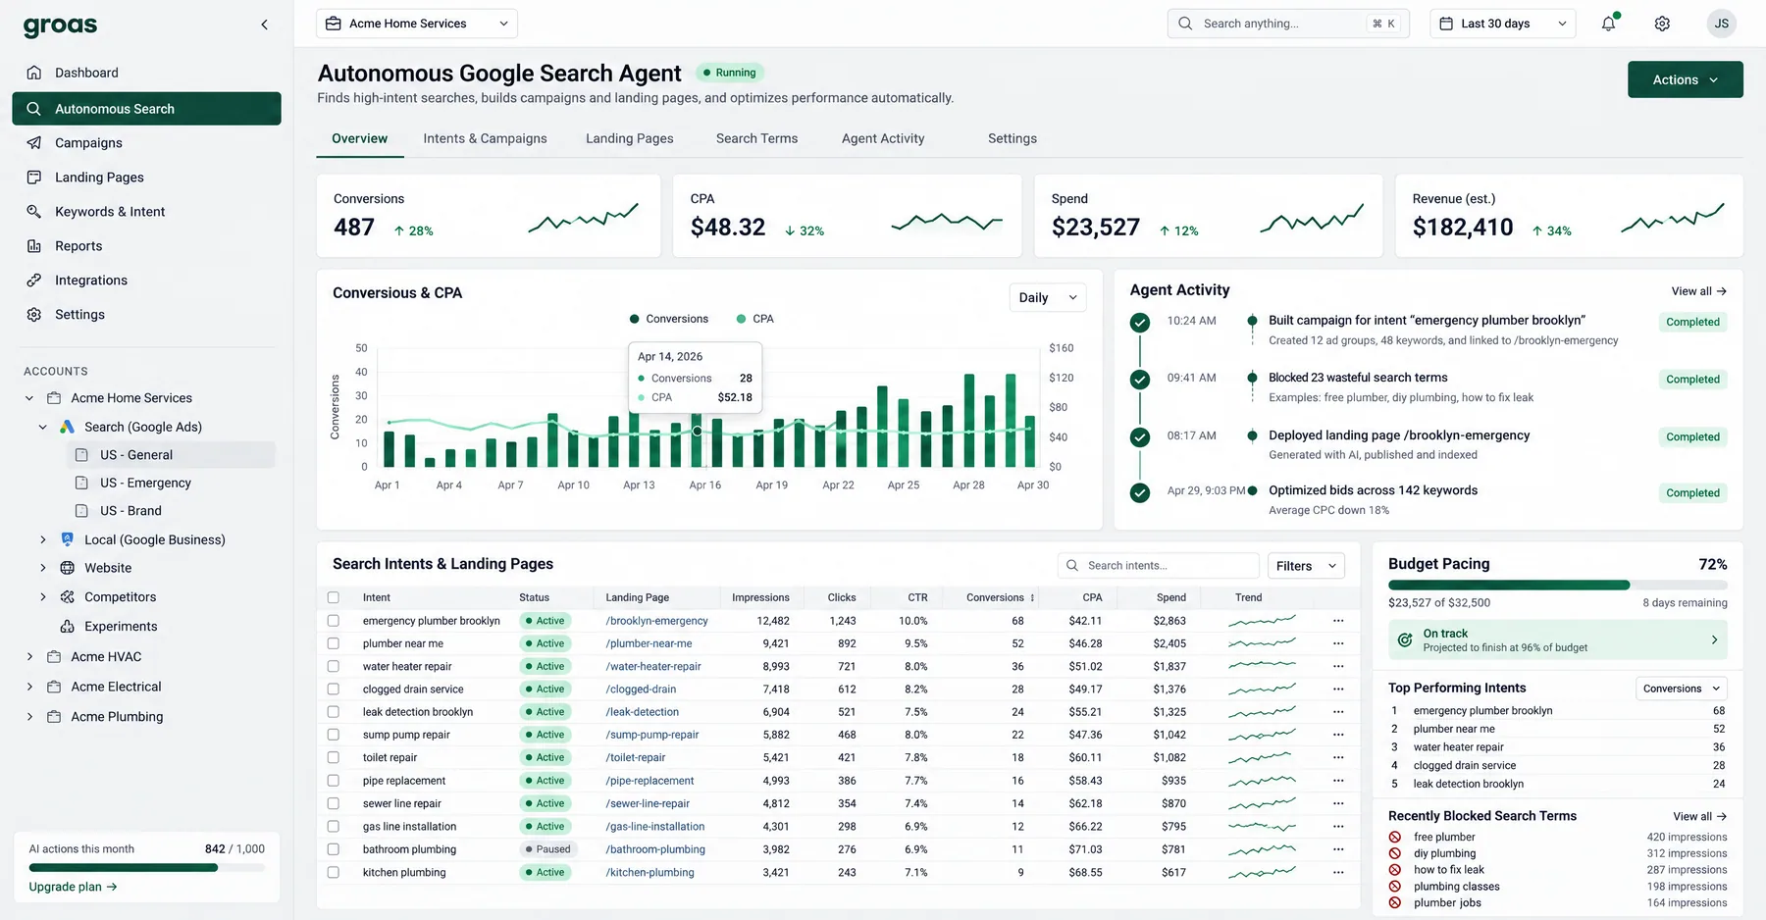Click the Search intents field
The height and width of the screenshot is (920, 1766).
pos(1158,566)
